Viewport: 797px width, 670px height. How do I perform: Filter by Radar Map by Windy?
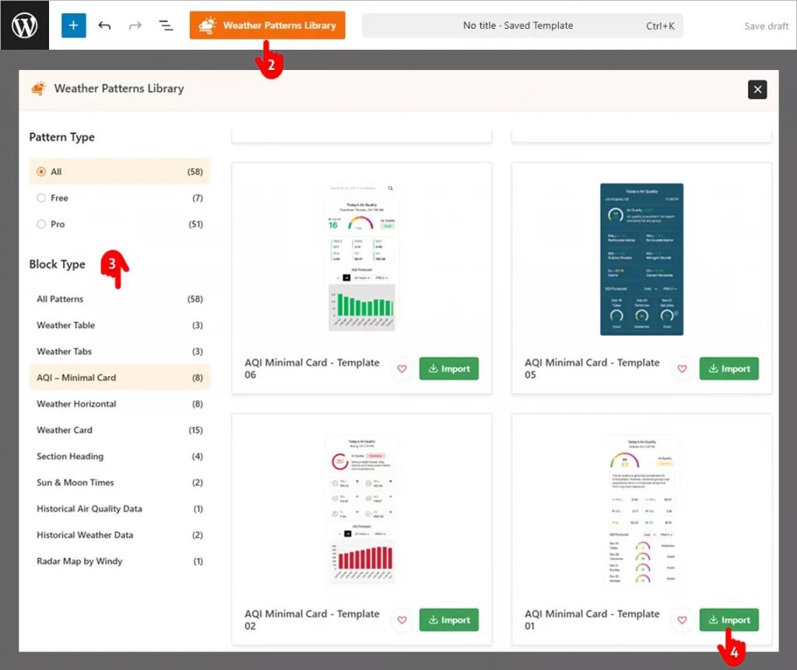click(x=79, y=561)
